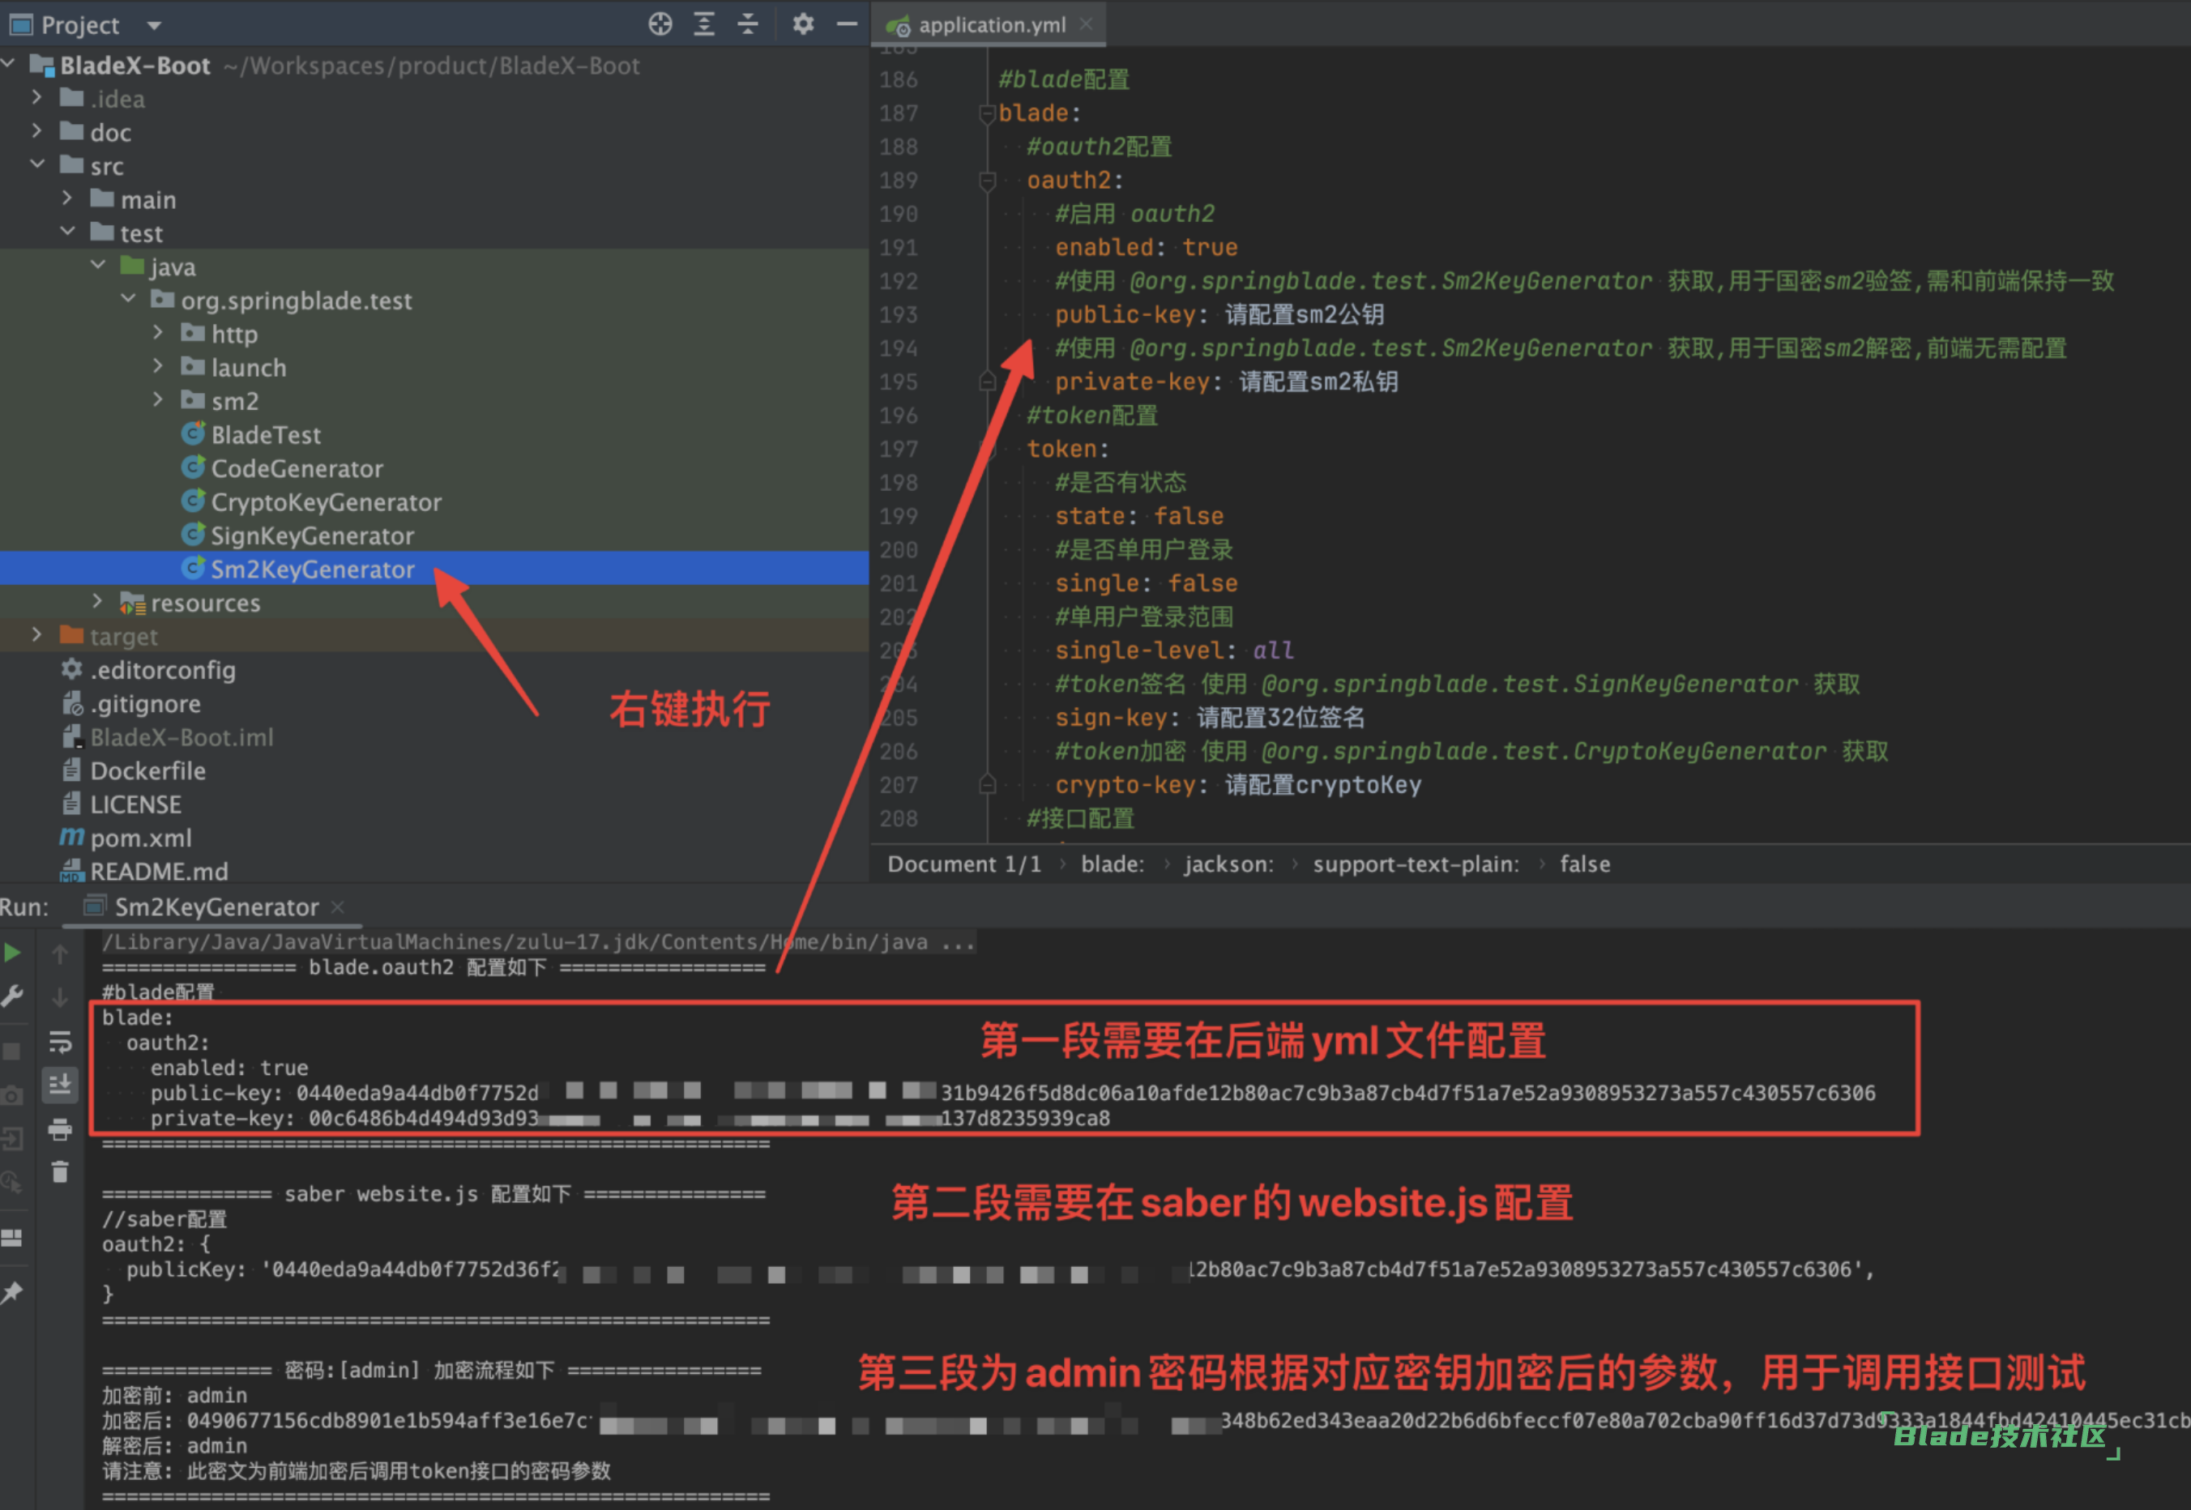Click the java path line in console
Screen dimensions: 2191x1510
537,942
